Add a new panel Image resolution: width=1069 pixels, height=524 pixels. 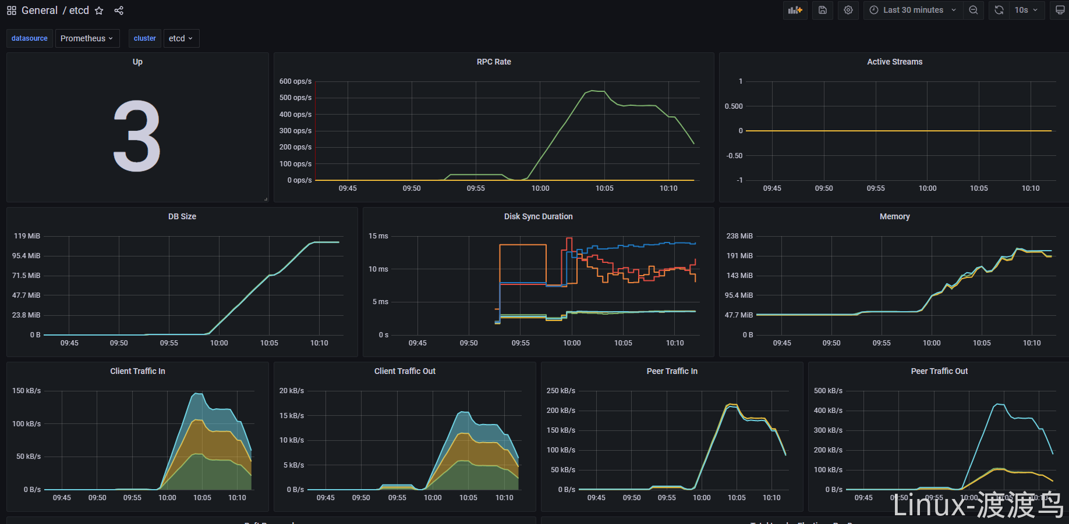(x=795, y=10)
